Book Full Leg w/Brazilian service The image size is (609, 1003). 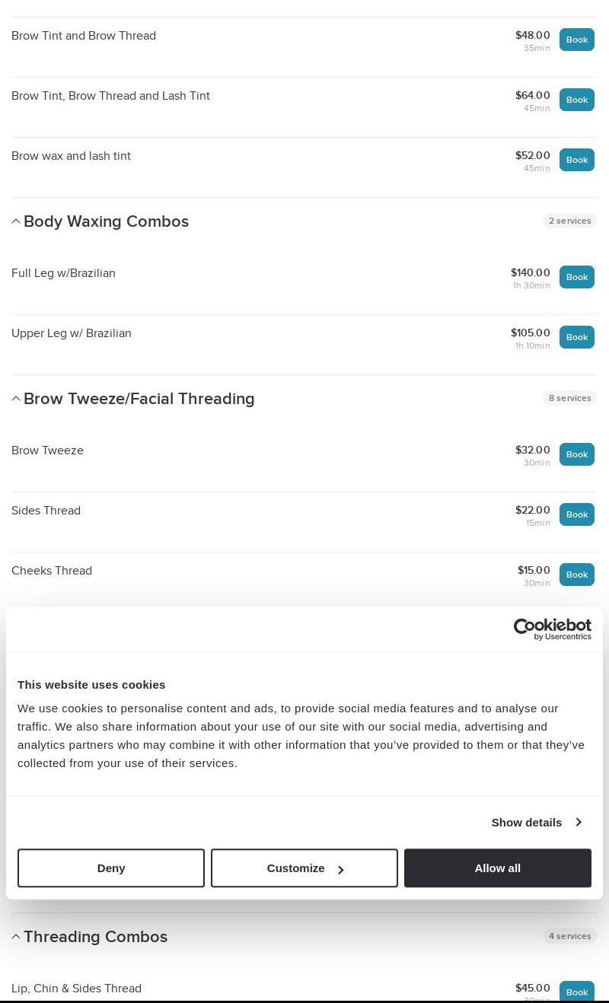576,277
